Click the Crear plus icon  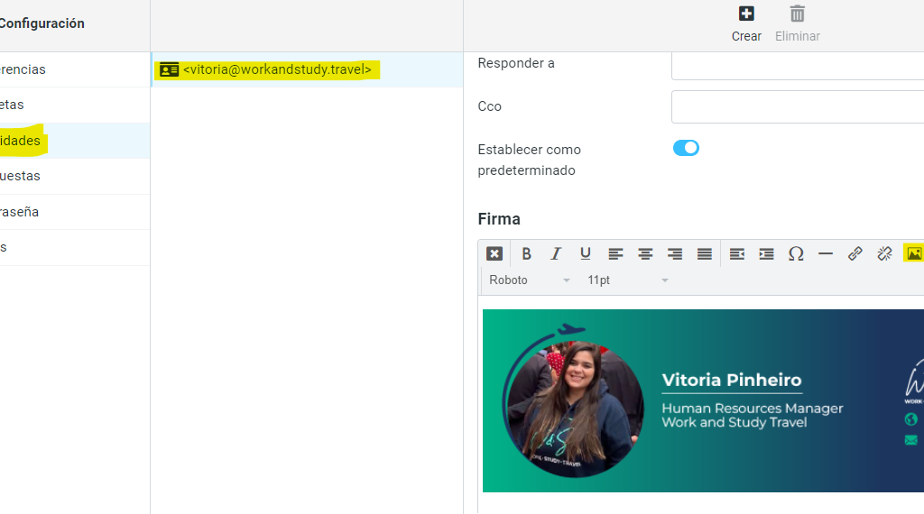click(746, 14)
